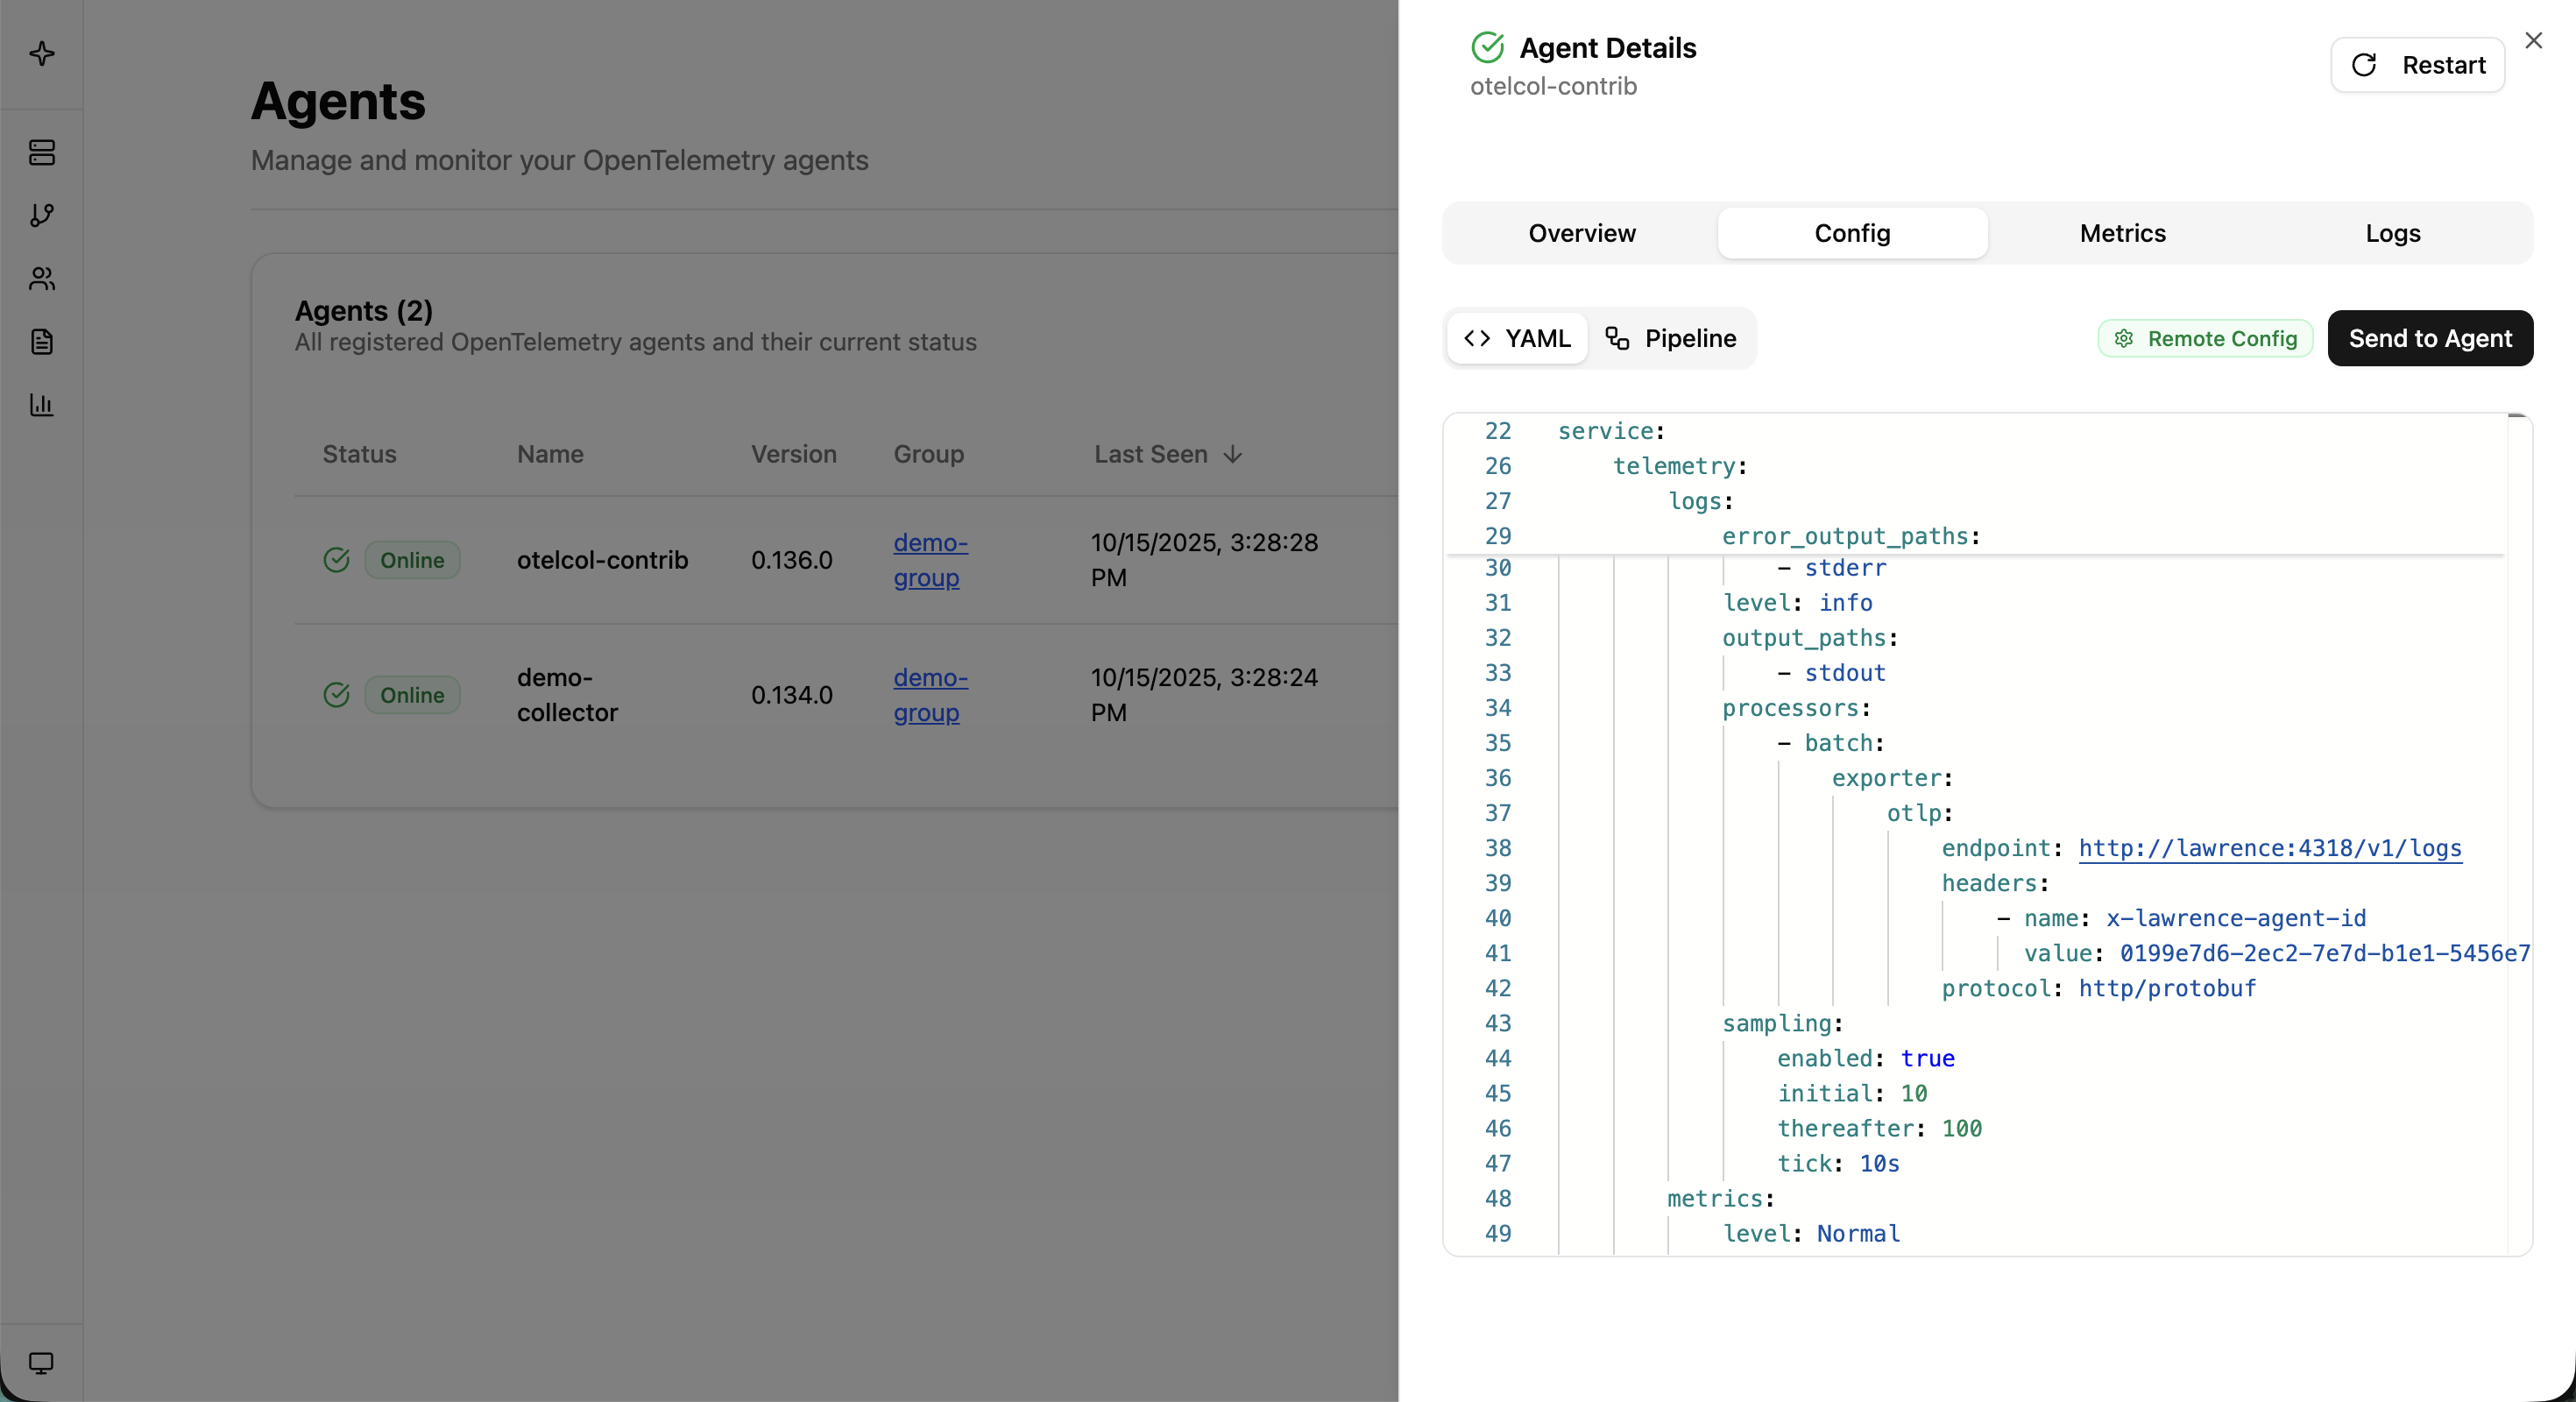Click the green check icon beside Agent Details
Image resolution: width=2576 pixels, height=1402 pixels.
tap(1487, 47)
